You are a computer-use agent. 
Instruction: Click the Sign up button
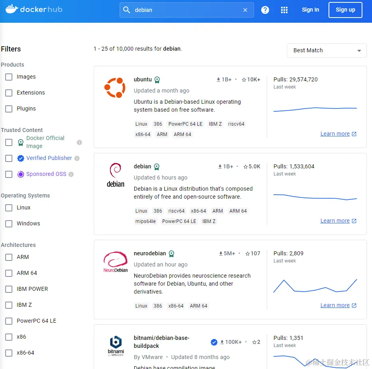click(345, 10)
